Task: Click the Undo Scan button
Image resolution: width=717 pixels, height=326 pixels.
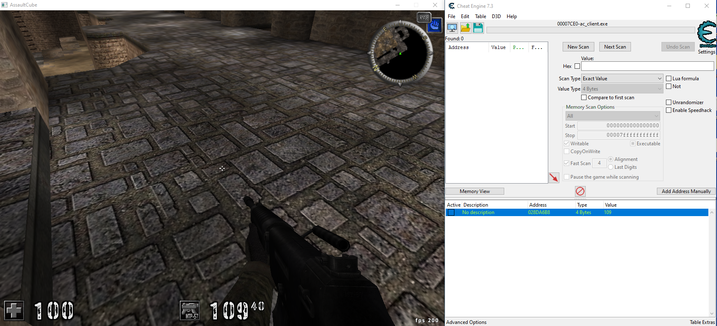Action: click(x=678, y=47)
